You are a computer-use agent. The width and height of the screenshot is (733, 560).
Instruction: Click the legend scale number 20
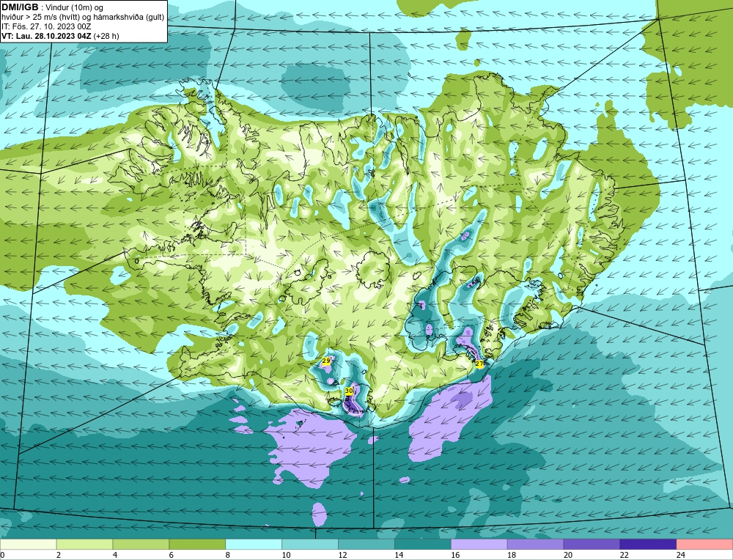coord(568,556)
